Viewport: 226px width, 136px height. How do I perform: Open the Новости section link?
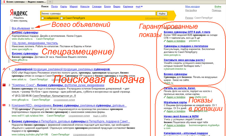pyautogui.click(x=85, y=7)
